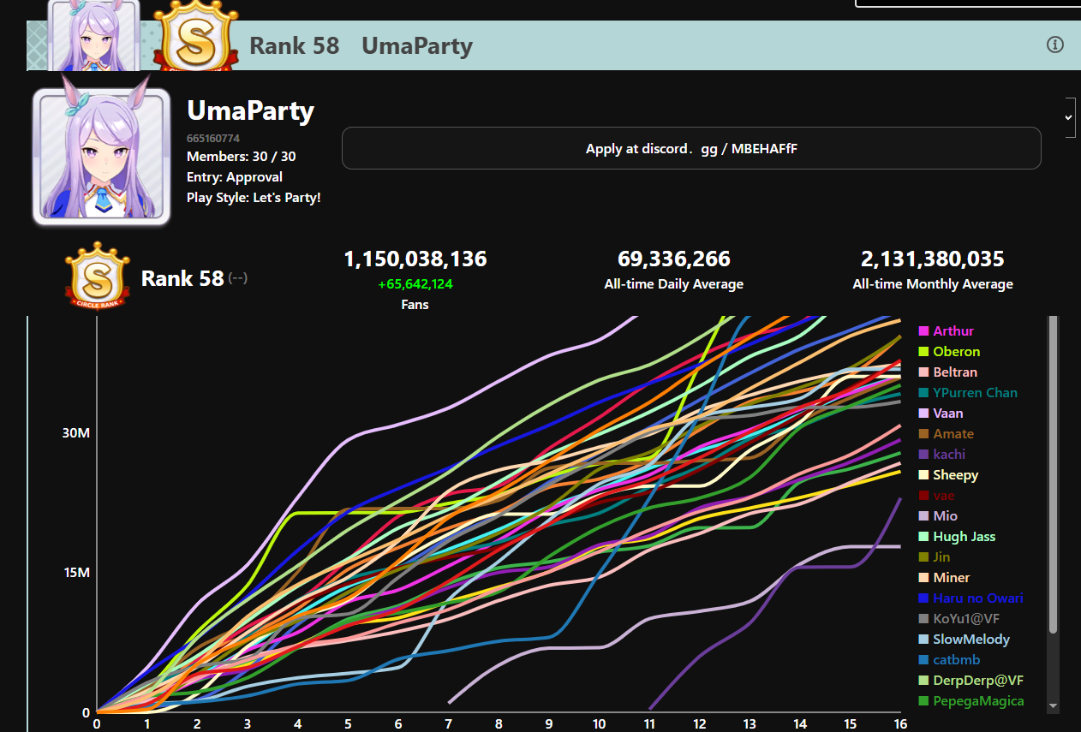
Task: Toggle the Sheepy legend entry
Action: coord(948,475)
